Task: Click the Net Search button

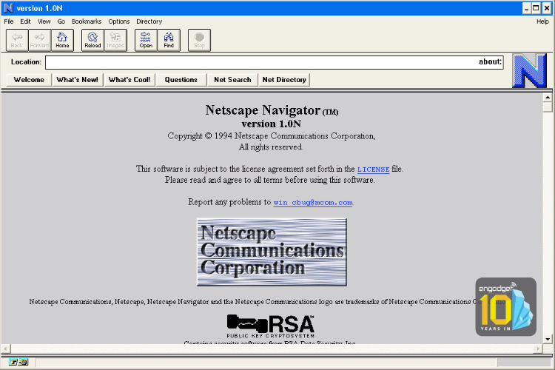Action: (x=232, y=80)
